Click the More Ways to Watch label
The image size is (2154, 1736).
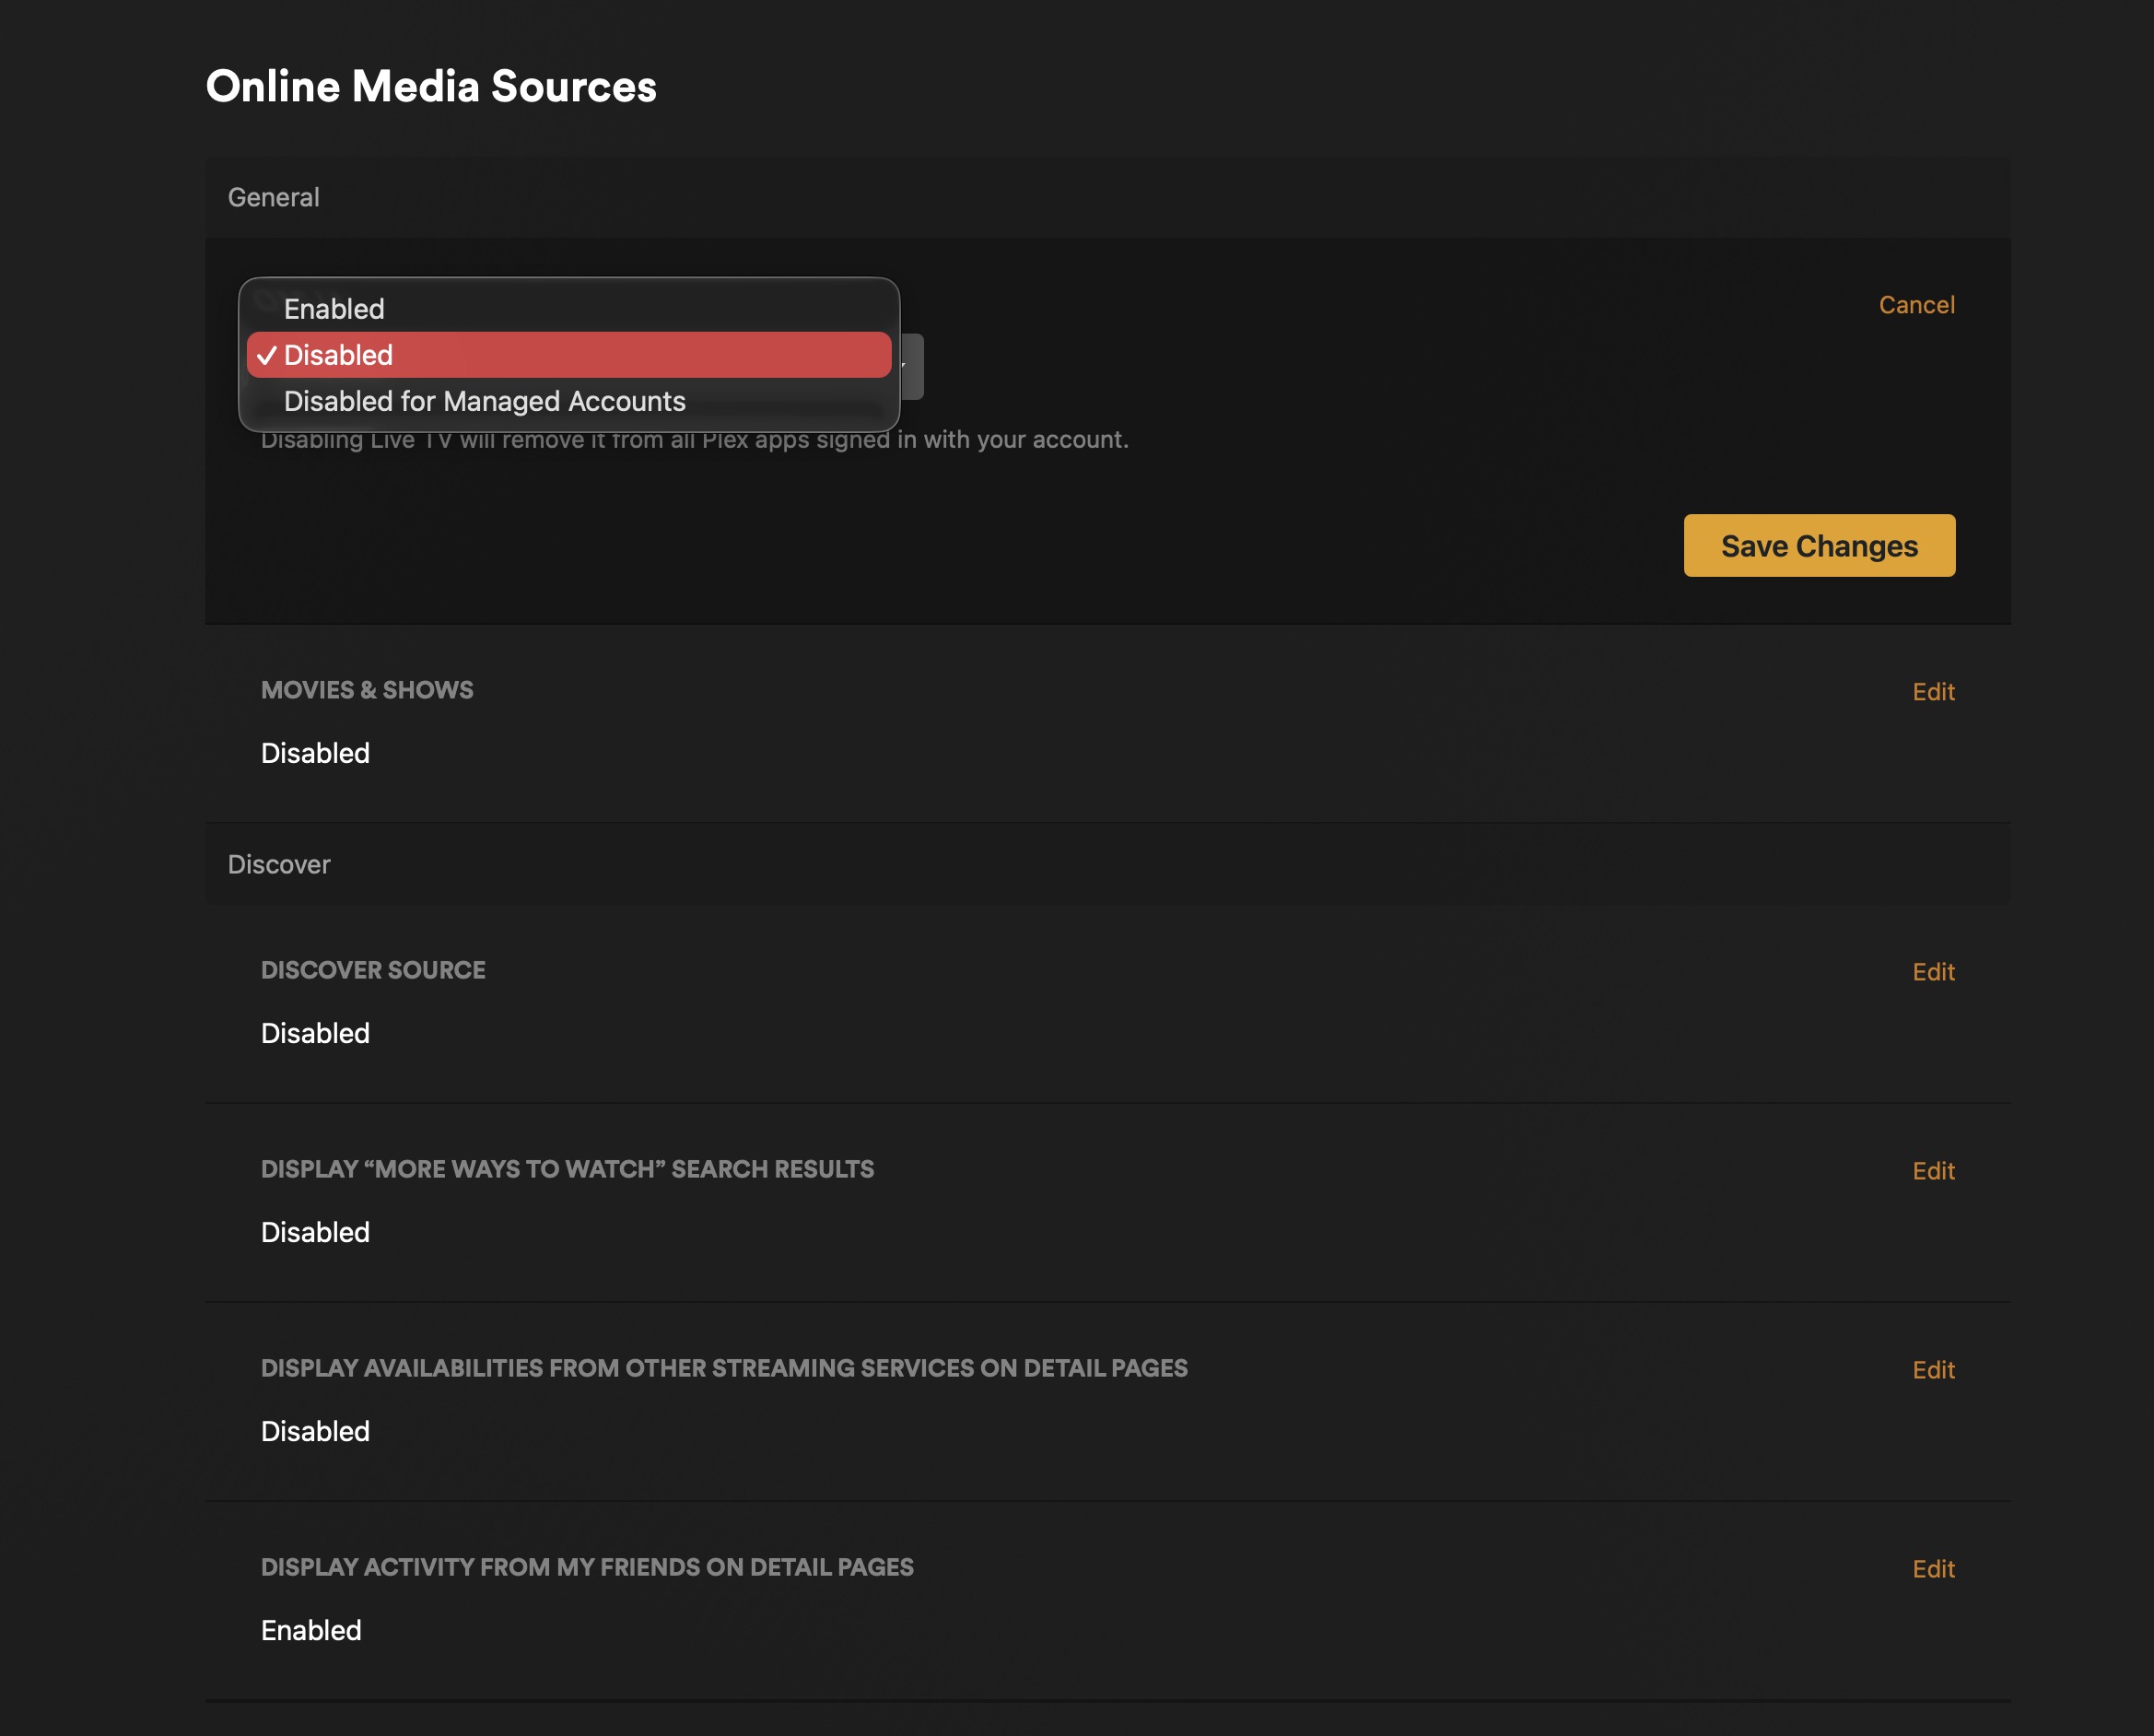pyautogui.click(x=567, y=1169)
